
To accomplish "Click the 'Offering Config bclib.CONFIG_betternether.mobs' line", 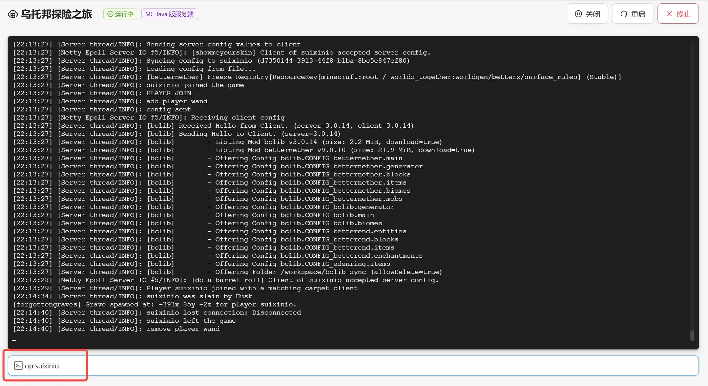I will tap(208, 199).
